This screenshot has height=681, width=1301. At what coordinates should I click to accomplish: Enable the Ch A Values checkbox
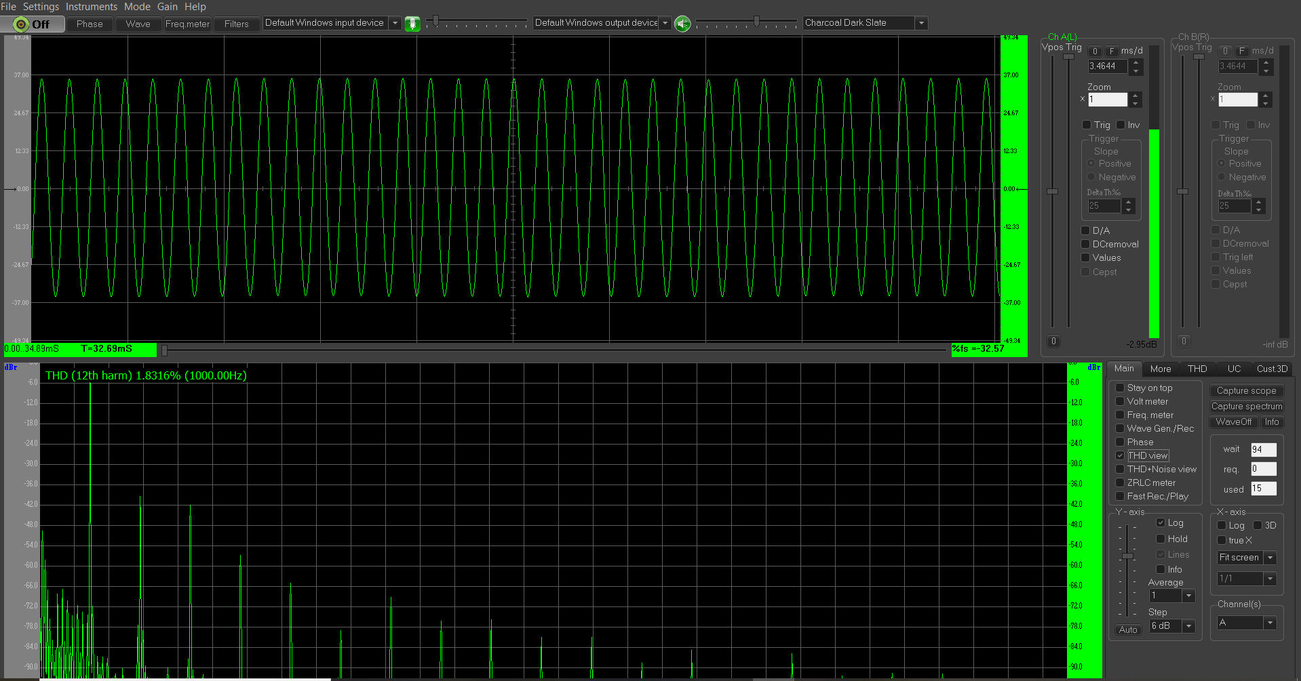tap(1085, 257)
